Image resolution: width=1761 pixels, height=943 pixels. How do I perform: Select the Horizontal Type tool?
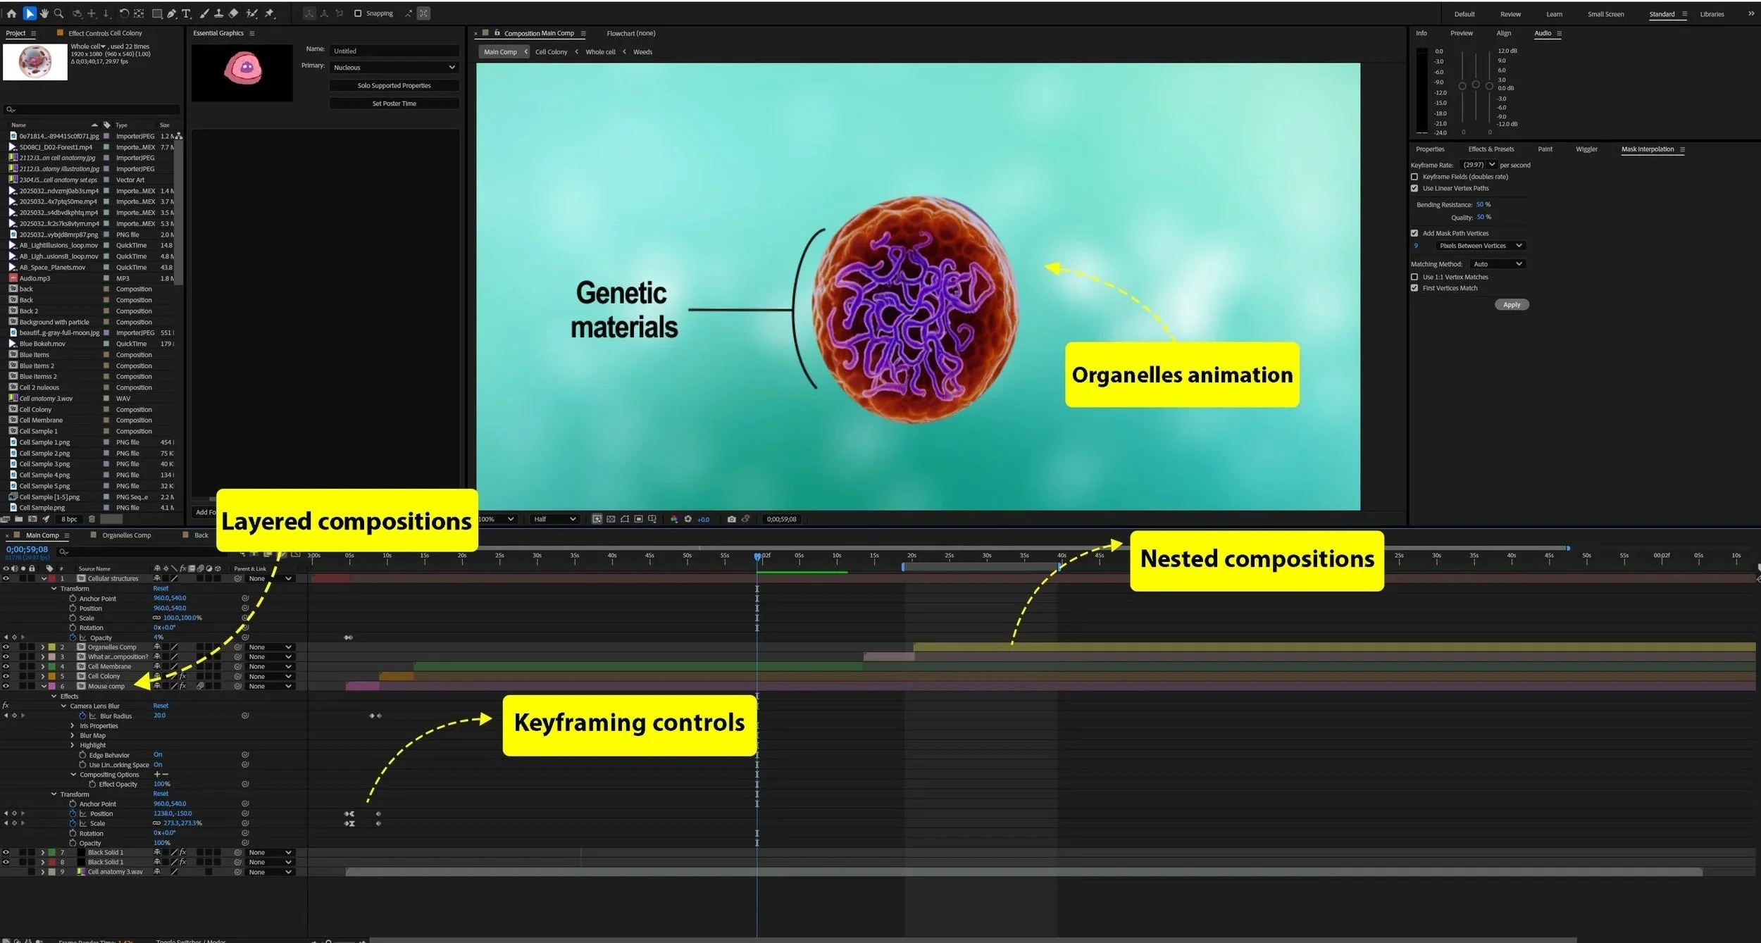pos(186,13)
